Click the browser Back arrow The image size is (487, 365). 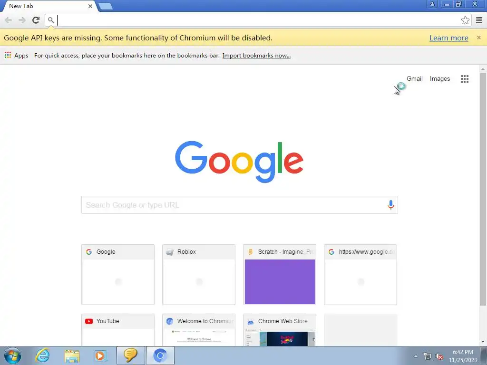(9, 20)
